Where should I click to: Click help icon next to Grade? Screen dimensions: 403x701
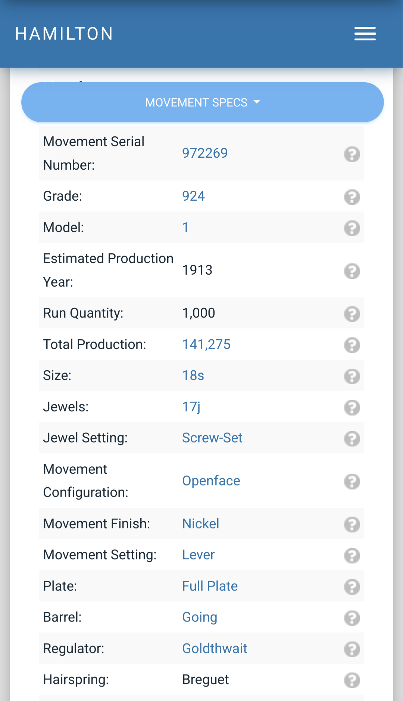tap(352, 197)
